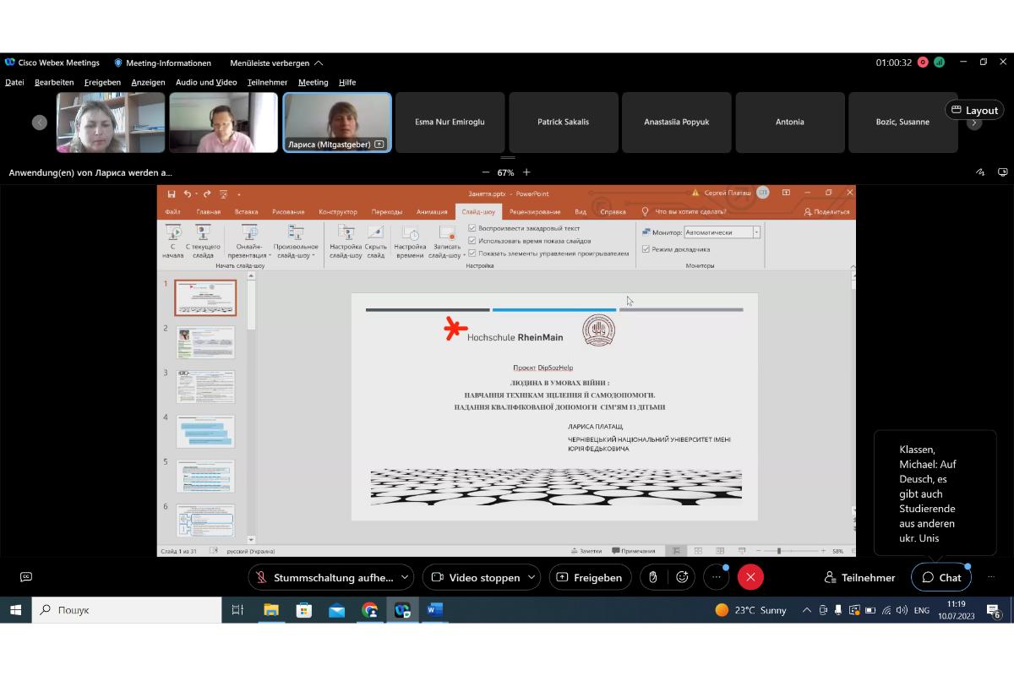Open Teilnehmer participants panel button
This screenshot has height=676, width=1014.
859,577
